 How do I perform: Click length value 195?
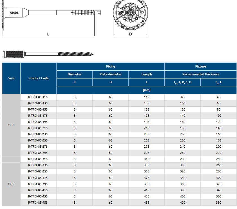coord(146,122)
